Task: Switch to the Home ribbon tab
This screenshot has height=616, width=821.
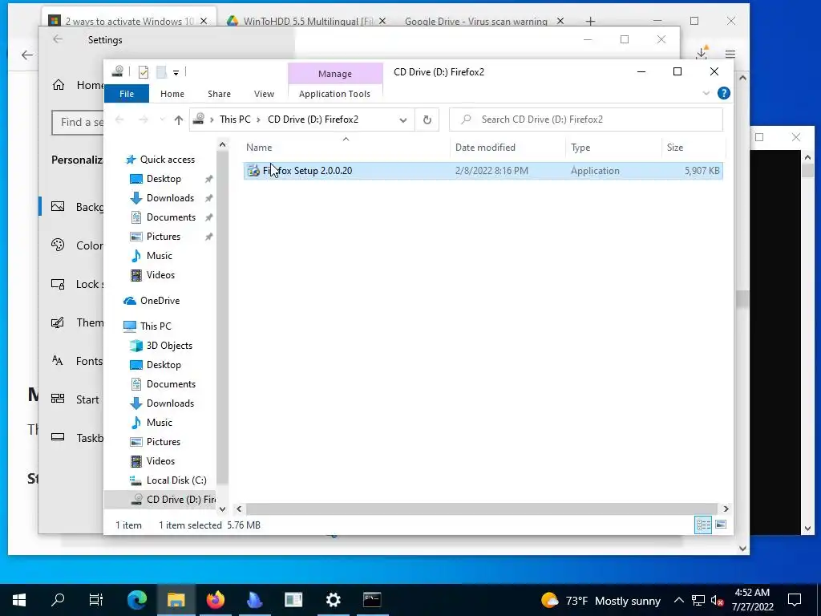Action: tap(172, 94)
